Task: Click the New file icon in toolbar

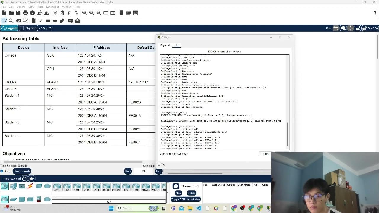Action: pyautogui.click(x=4, y=13)
